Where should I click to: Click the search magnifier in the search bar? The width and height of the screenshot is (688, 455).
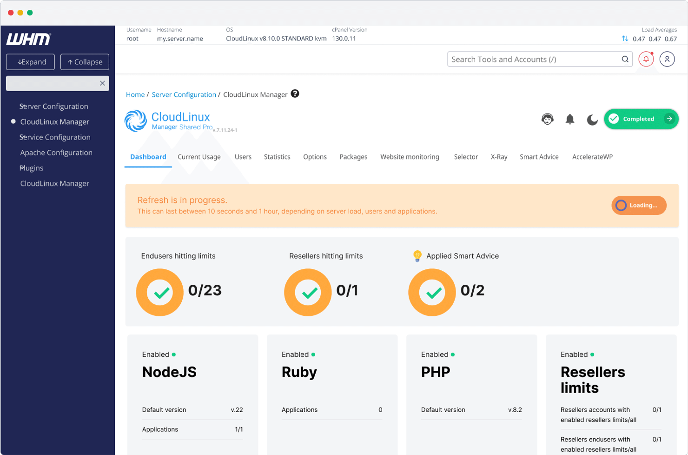tap(624, 59)
